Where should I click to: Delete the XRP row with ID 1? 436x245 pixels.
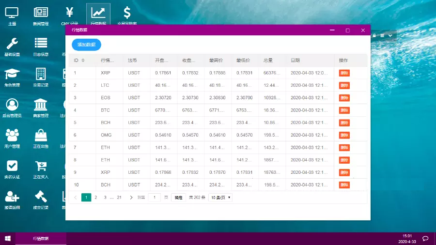(344, 73)
